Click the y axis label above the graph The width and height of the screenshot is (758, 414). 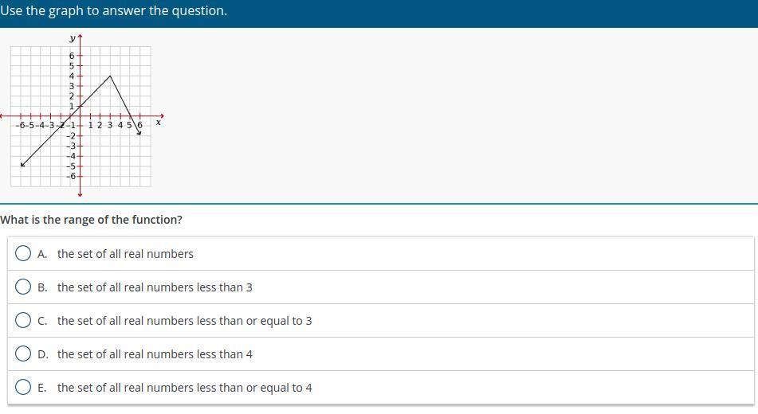tap(72, 38)
